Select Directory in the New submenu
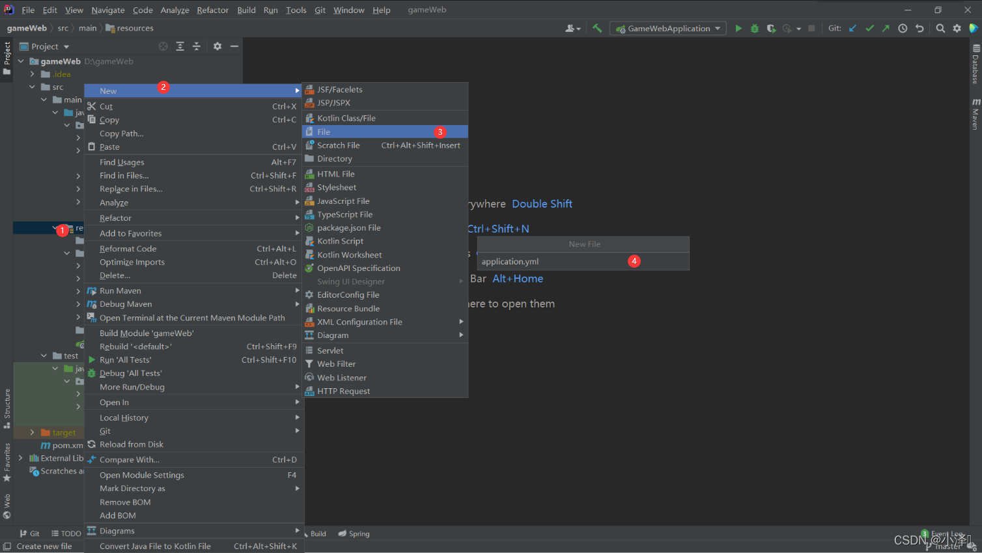982x553 pixels. click(x=385, y=159)
